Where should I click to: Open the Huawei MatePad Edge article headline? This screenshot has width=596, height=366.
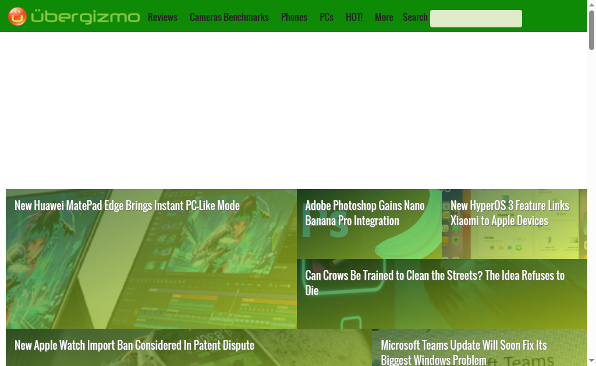coord(127,205)
